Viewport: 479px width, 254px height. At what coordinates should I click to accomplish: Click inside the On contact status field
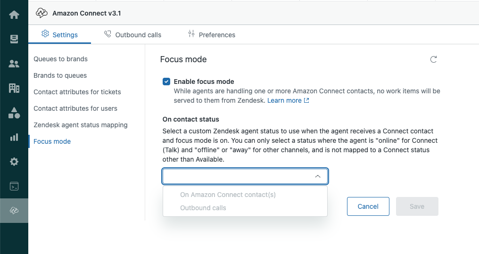pos(236,176)
